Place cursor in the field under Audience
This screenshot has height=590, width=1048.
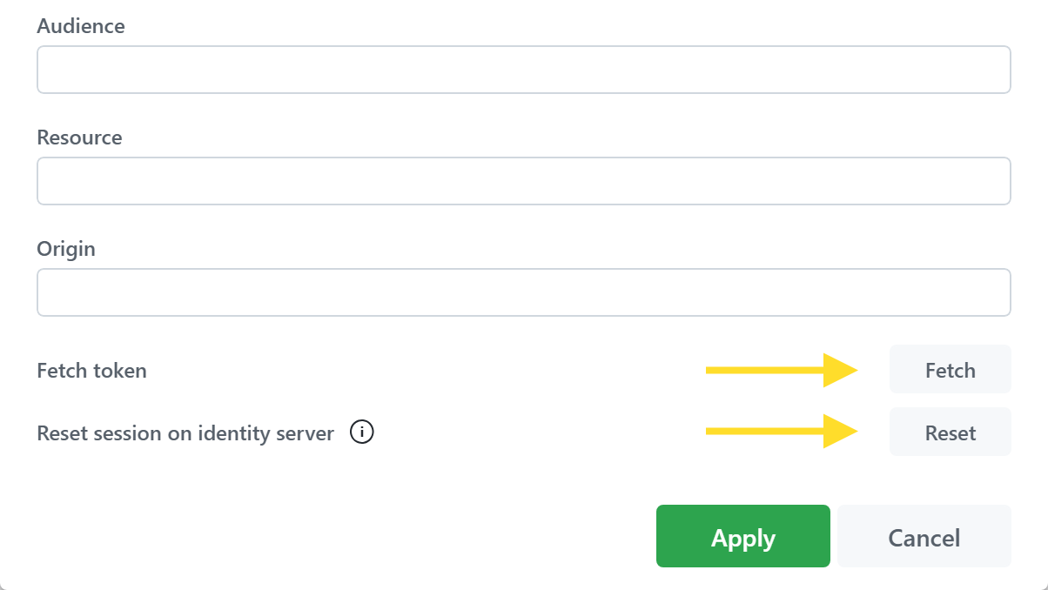click(523, 70)
